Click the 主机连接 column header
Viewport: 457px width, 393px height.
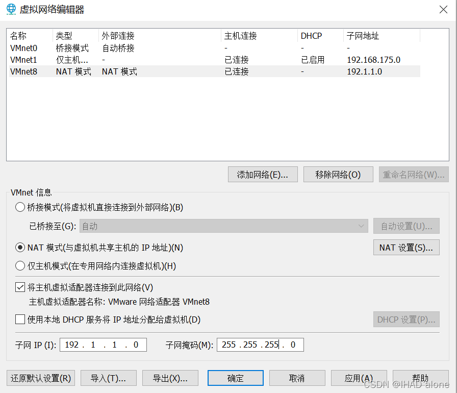coord(260,36)
